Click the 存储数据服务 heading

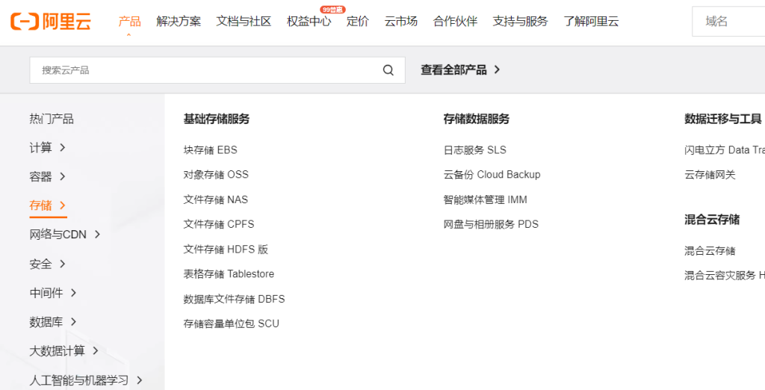[477, 119]
